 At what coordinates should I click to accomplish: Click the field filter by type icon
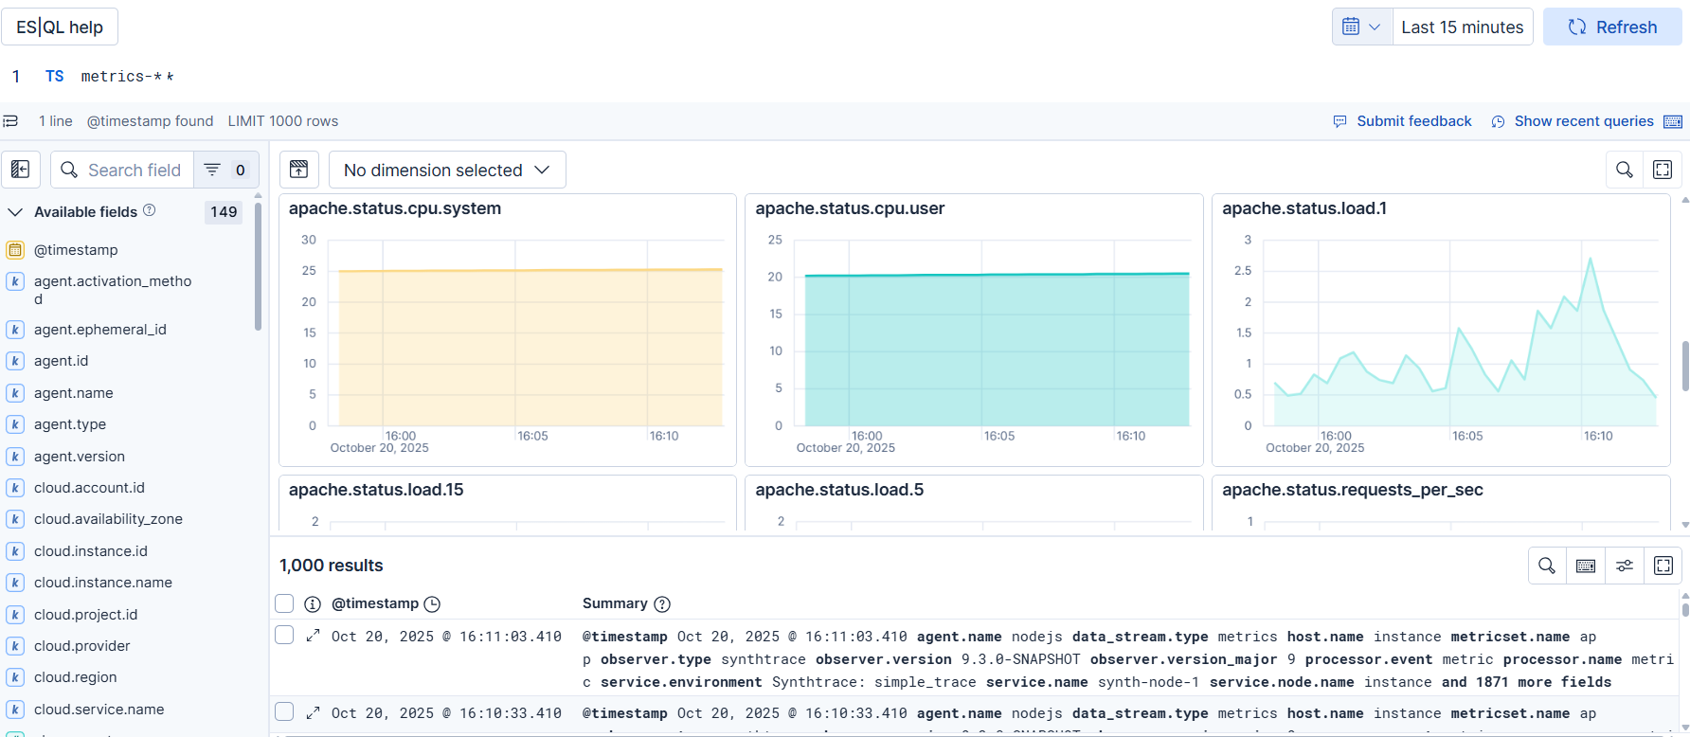pos(213,170)
